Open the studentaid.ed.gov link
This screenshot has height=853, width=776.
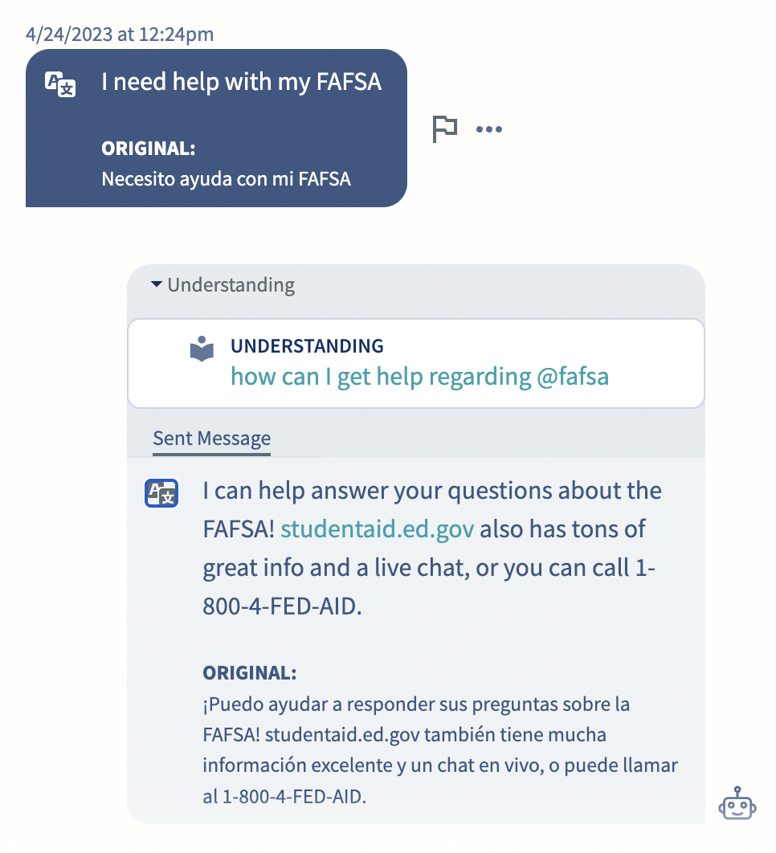(377, 529)
